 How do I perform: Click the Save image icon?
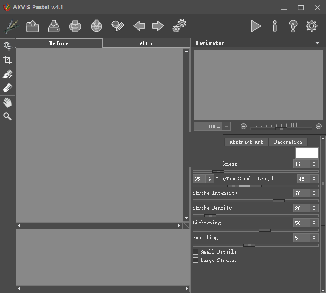(x=54, y=26)
